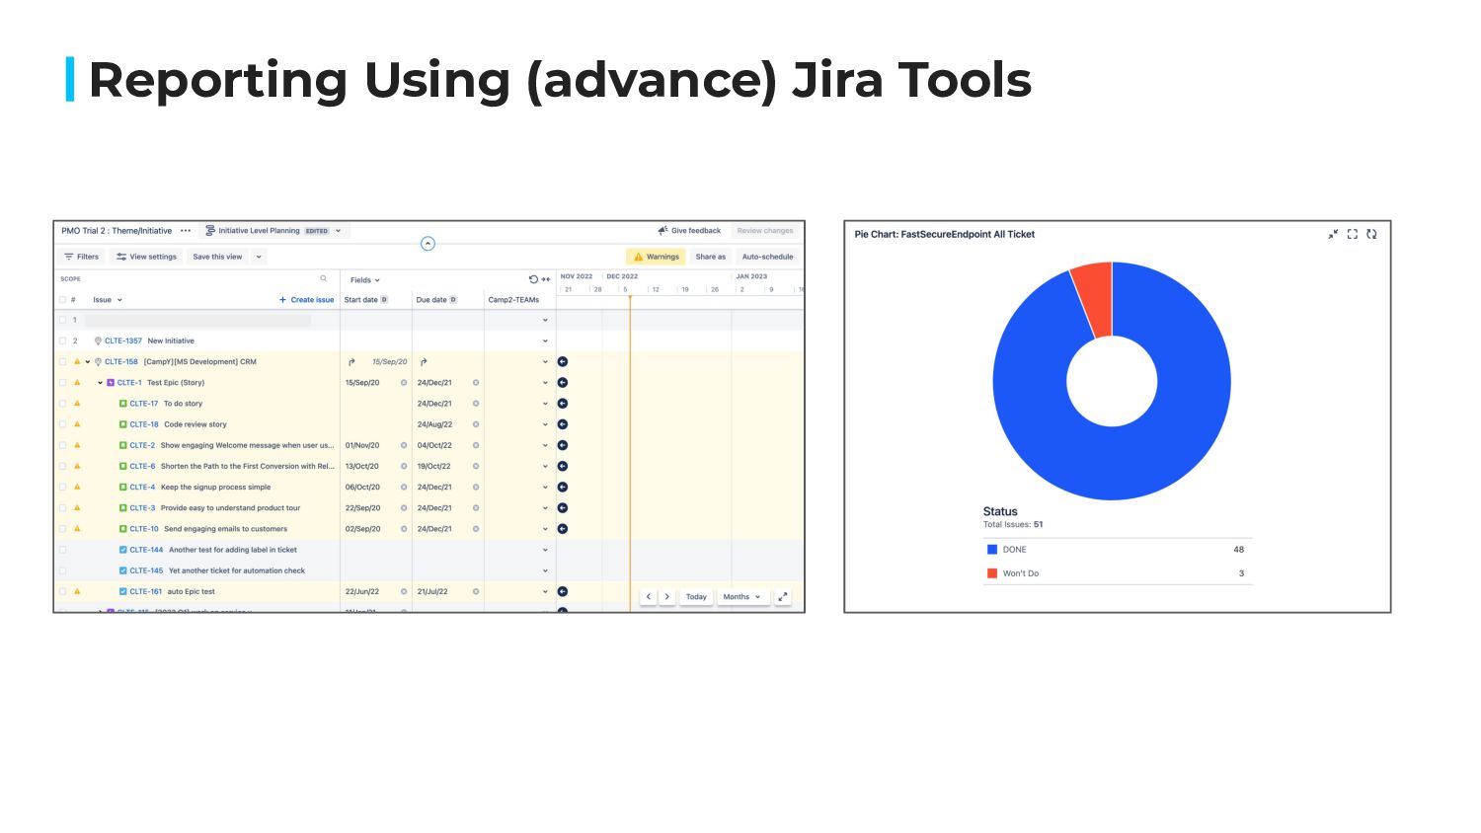The width and height of the screenshot is (1481, 833).
Task: Click the red Won't Do pie slice
Action: pyautogui.click(x=1095, y=299)
